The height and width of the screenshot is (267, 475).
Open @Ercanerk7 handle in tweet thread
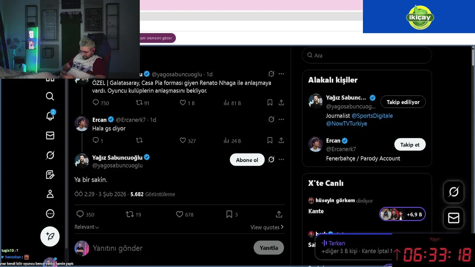tap(131, 119)
